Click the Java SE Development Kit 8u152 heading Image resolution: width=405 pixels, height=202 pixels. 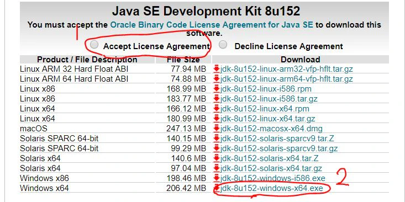pos(206,12)
